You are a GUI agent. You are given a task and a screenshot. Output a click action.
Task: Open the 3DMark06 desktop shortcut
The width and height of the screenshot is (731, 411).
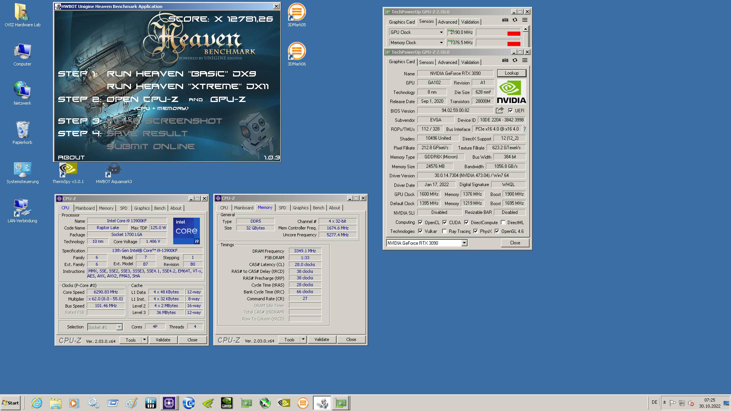297,54
